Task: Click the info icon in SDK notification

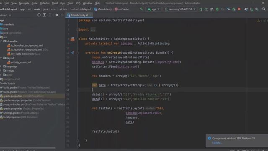Action: coord(209,138)
